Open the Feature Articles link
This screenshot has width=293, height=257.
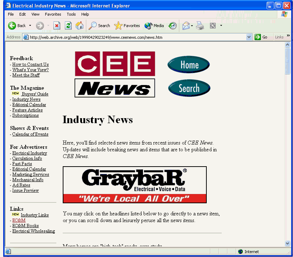click(27, 110)
